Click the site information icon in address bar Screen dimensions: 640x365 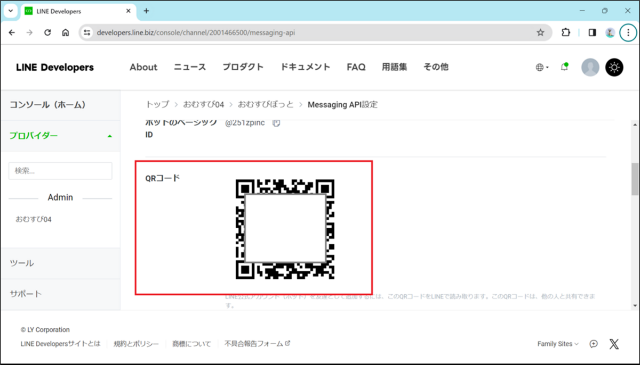[87, 32]
